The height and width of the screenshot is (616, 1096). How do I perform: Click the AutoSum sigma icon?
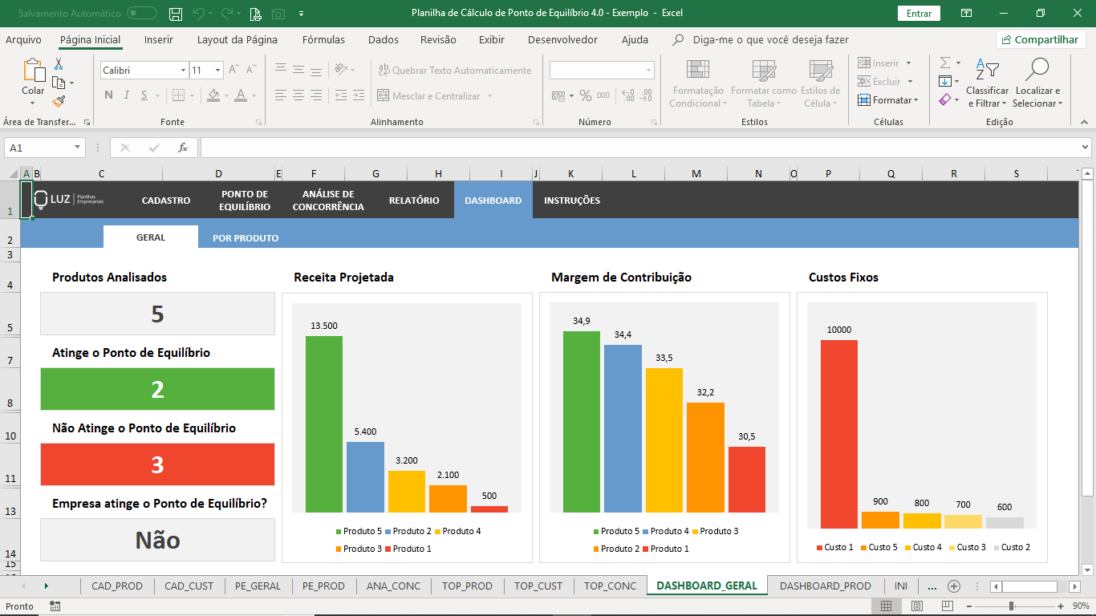click(945, 63)
